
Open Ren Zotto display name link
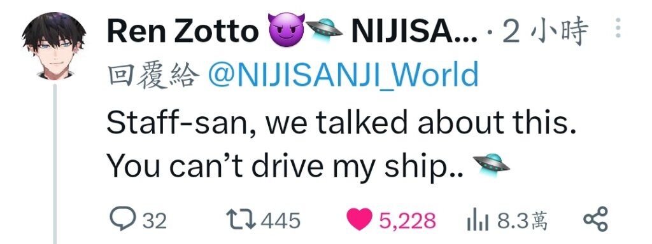pyautogui.click(x=183, y=32)
